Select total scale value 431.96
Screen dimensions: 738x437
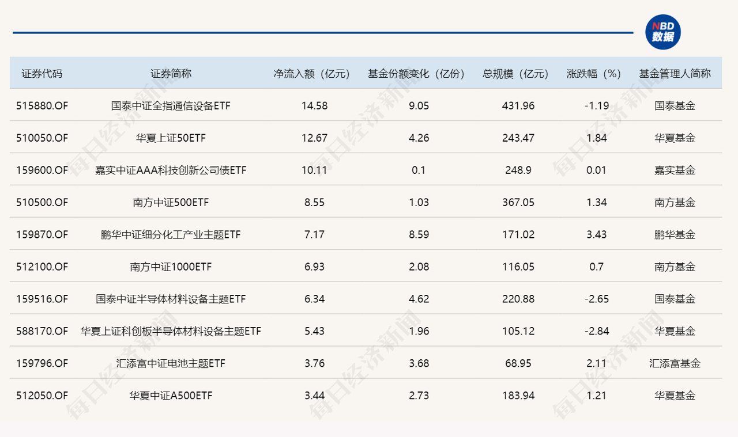tap(518, 106)
